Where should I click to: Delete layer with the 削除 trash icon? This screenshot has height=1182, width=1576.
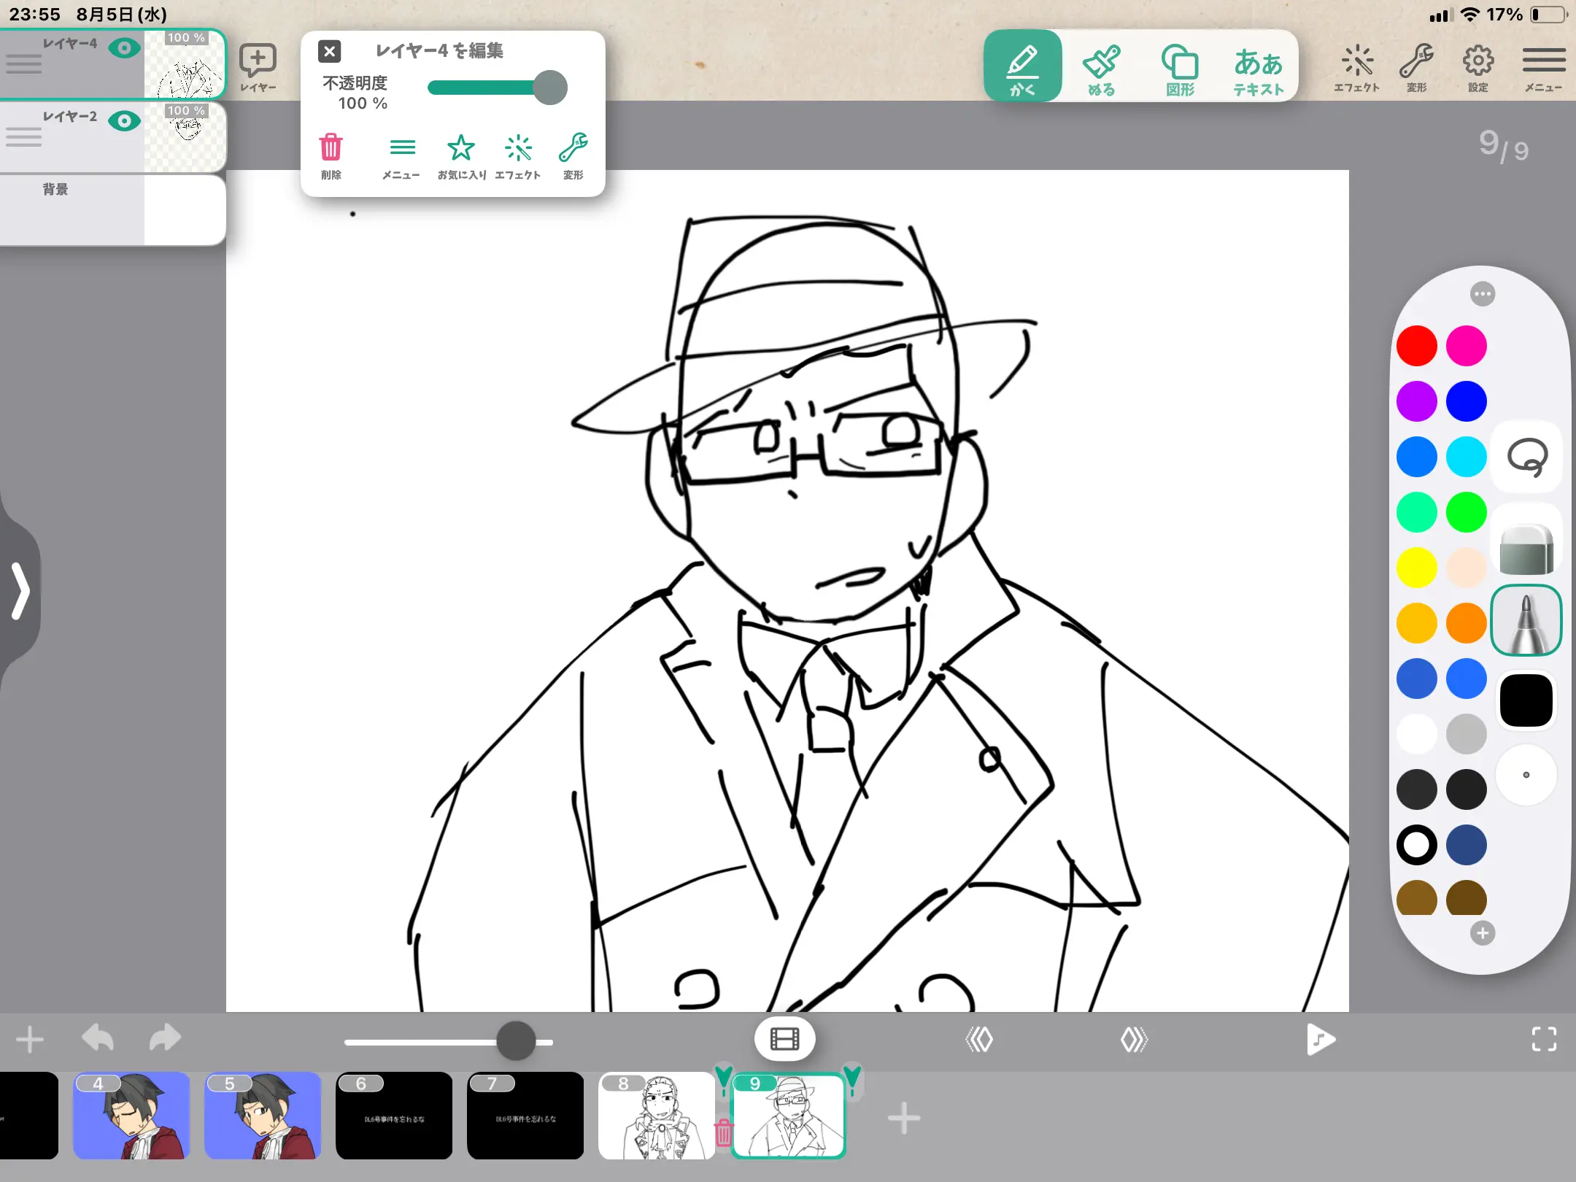[x=331, y=155]
